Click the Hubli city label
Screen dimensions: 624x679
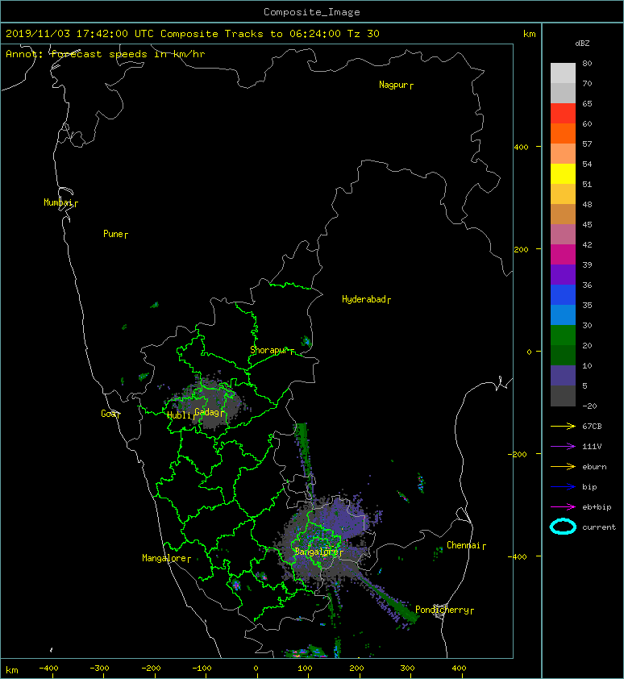click(179, 415)
